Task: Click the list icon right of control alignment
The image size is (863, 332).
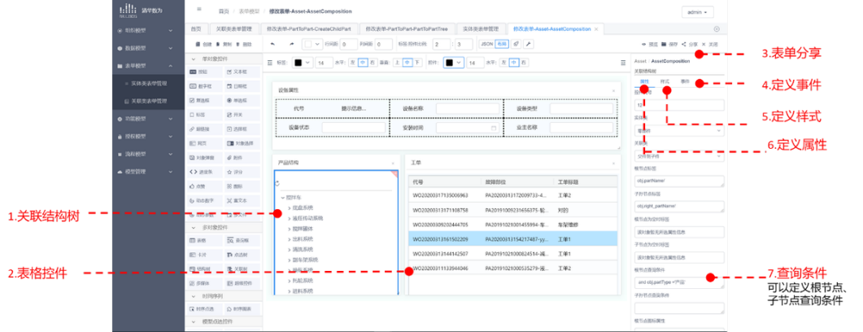Action: click(623, 63)
